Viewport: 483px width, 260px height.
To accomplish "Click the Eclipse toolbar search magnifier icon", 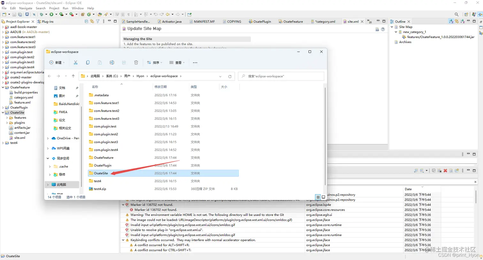I will click(x=456, y=14).
